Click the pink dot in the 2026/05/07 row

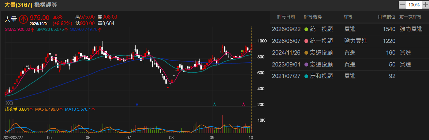coord(306,41)
